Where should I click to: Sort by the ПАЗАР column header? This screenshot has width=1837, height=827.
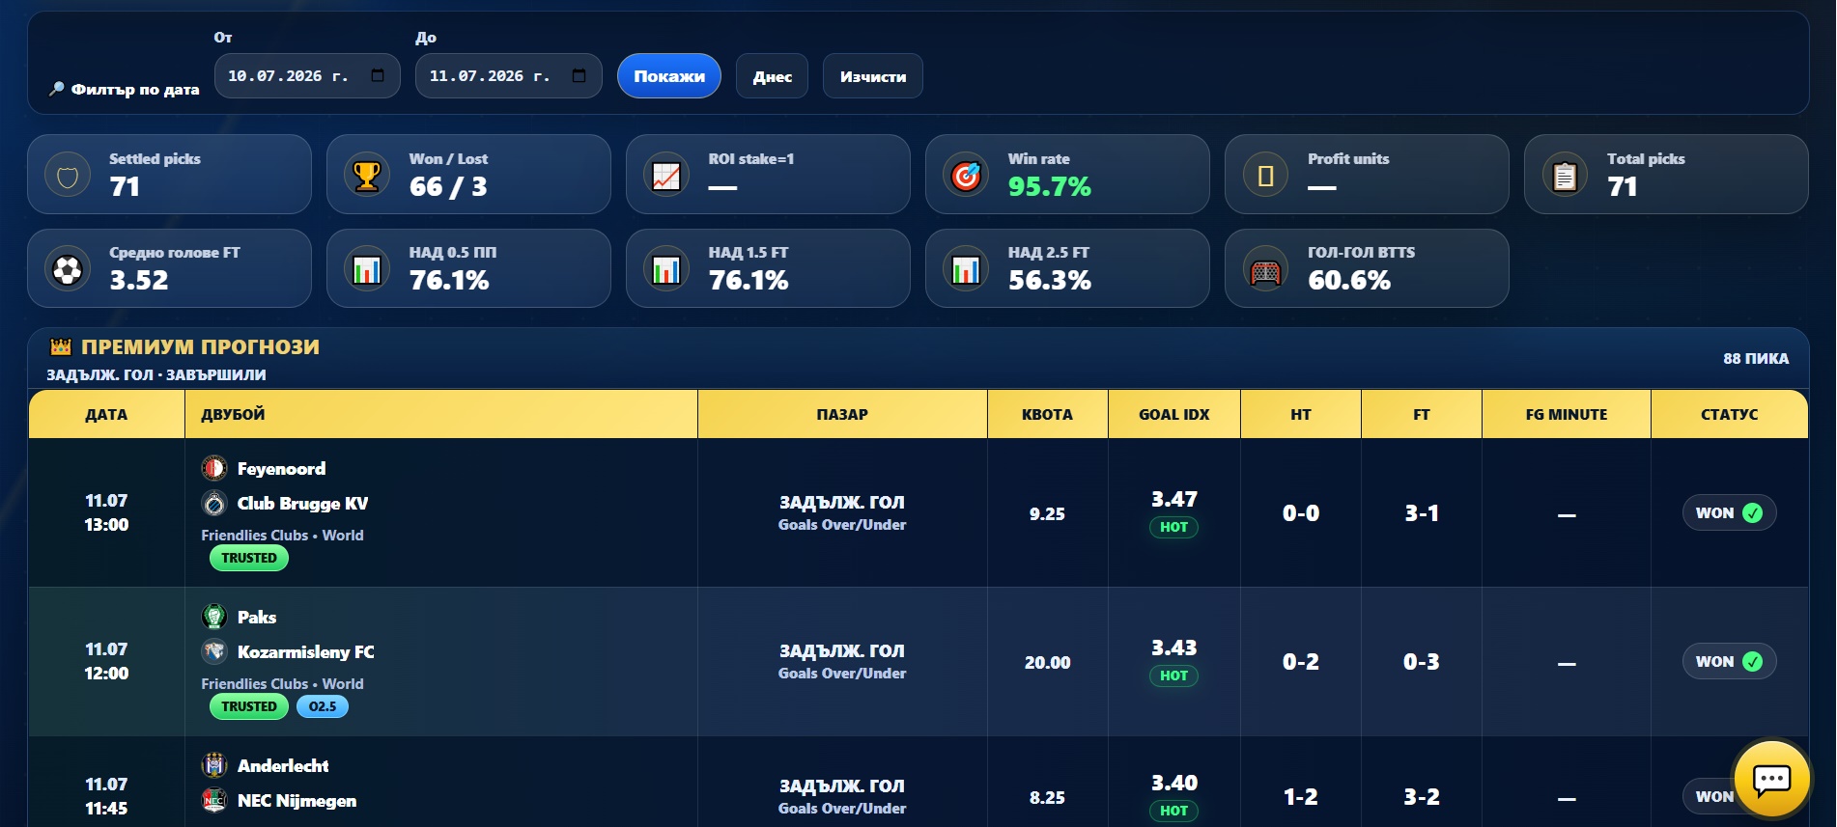click(x=842, y=415)
